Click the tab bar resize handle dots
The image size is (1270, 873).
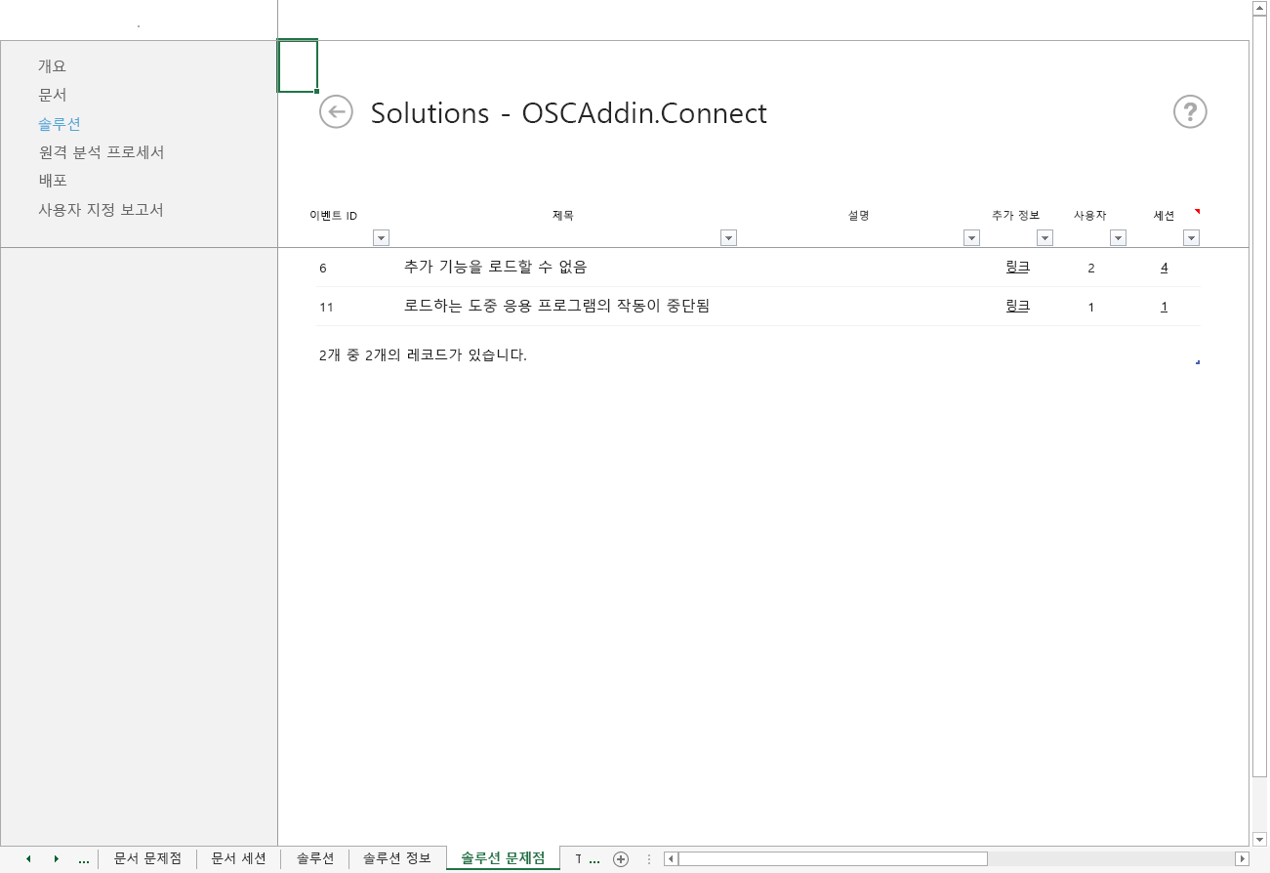coord(649,859)
